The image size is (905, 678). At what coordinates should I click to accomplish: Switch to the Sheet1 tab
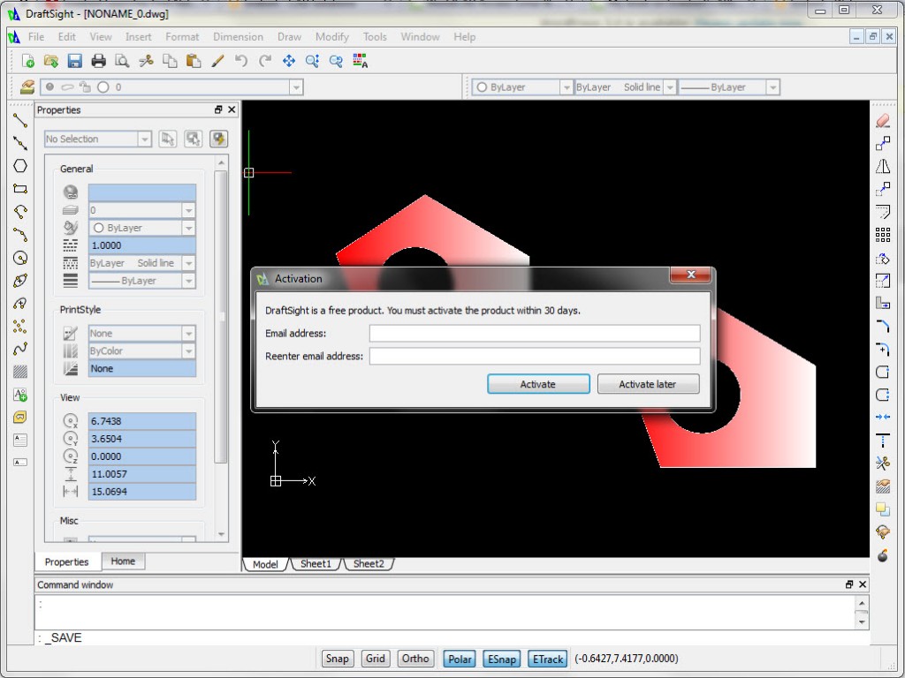[x=316, y=563]
